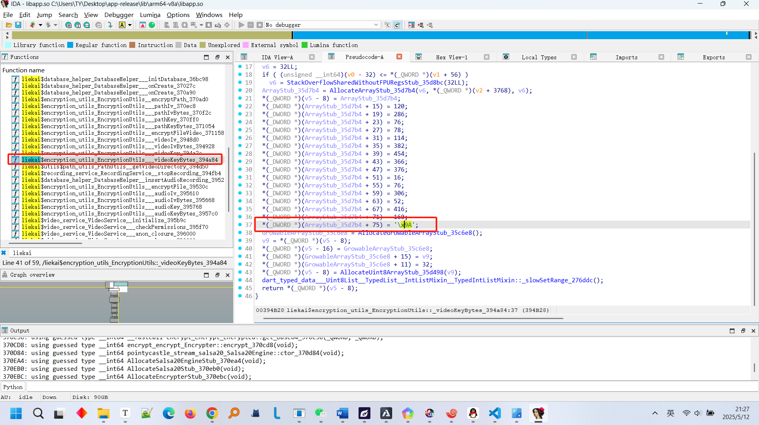Undock the Functions panel
Image resolution: width=759 pixels, height=425 pixels.
(x=217, y=57)
